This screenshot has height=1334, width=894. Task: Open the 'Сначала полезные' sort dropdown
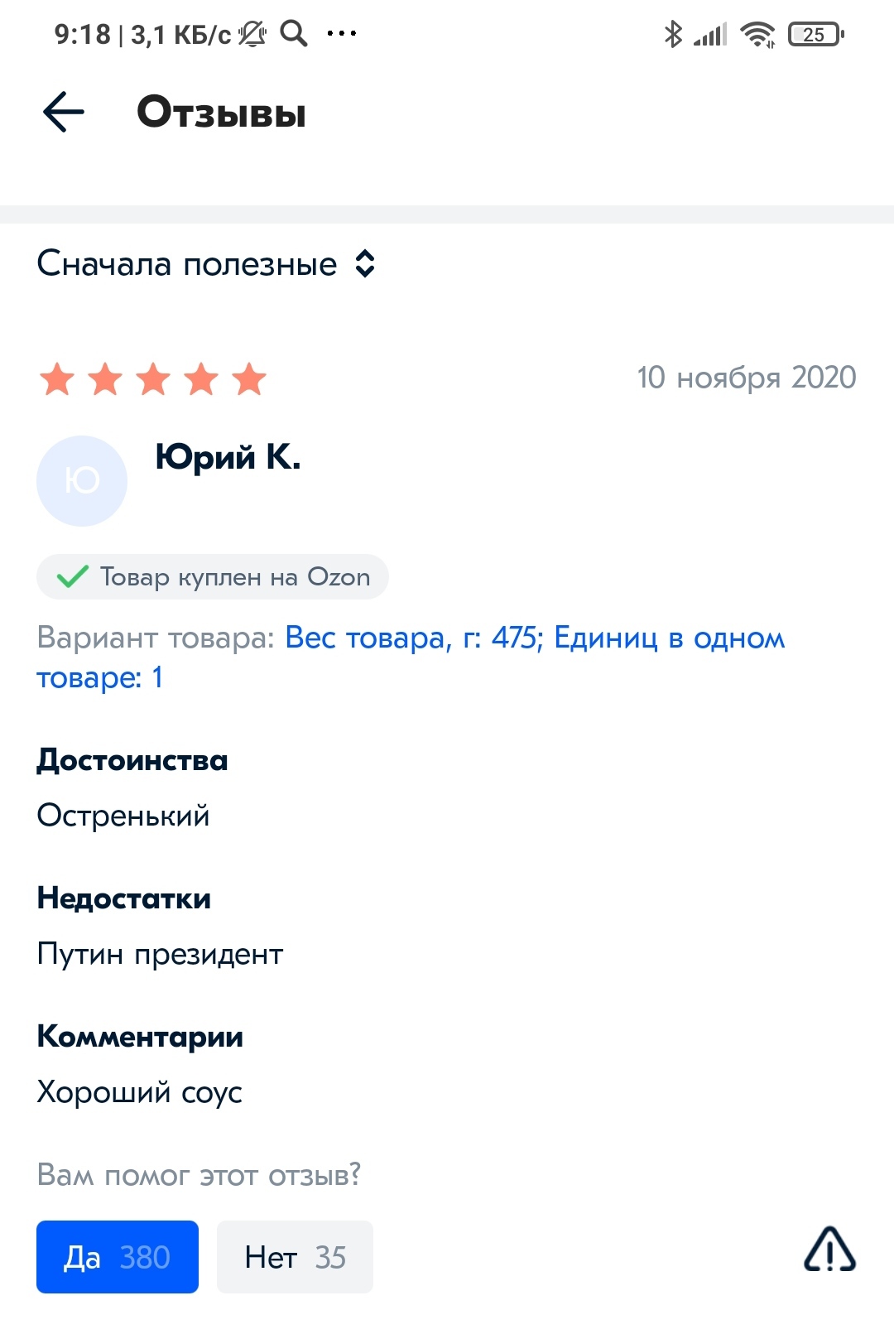(188, 264)
